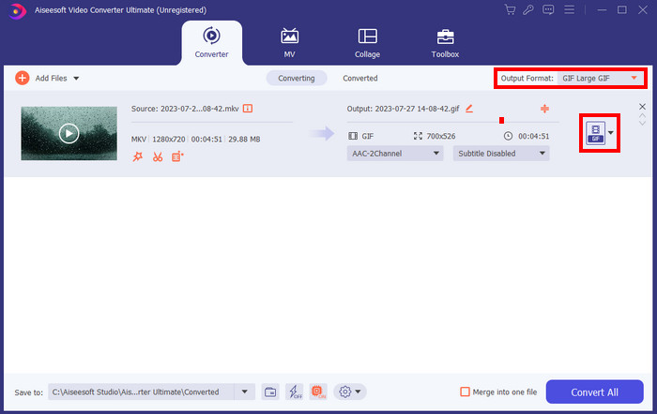
Task: Open the shopping cart purchase icon
Action: 510,9
